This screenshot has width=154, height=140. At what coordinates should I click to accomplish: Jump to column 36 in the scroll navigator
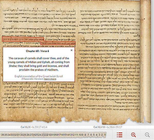point(3,135)
